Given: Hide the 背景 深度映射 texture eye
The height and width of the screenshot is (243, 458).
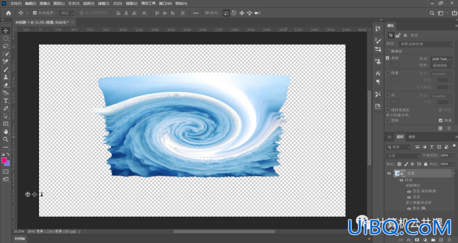Looking at the screenshot, I should pyautogui.click(x=409, y=191).
